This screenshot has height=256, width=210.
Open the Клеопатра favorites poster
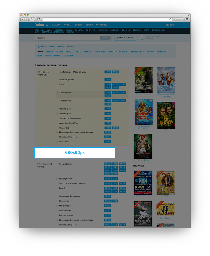pos(166,183)
